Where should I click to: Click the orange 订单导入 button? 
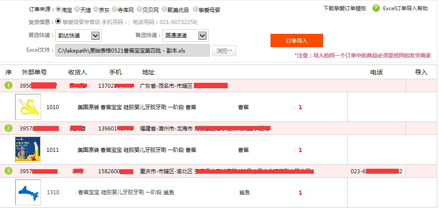click(x=297, y=41)
